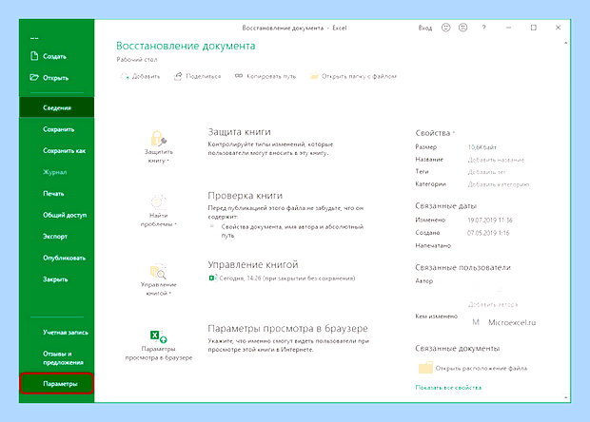The image size is (590, 422).
Task: Click the Поделиться share icon
Action: point(178,76)
